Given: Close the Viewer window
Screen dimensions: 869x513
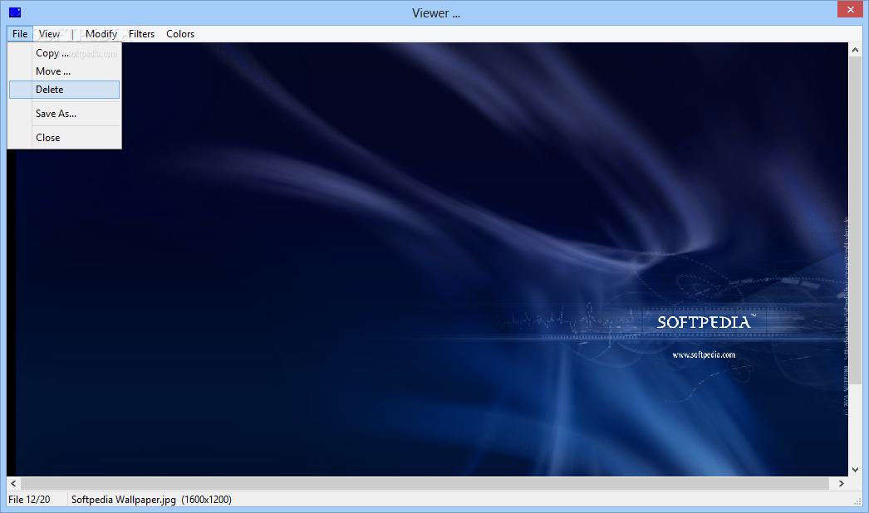Looking at the screenshot, I should click(x=850, y=9).
